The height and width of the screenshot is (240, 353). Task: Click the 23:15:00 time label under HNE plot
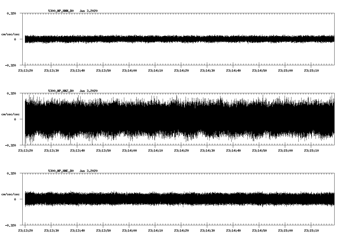click(x=285, y=230)
